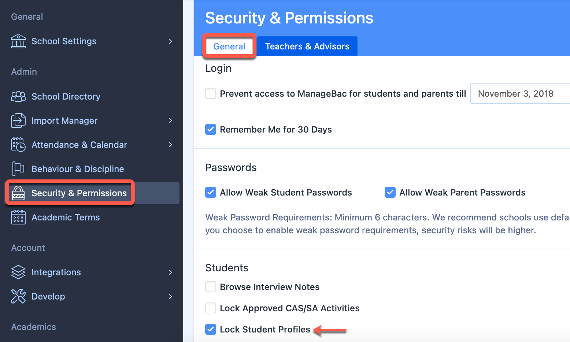
Task: Click the November 3, 2018 date field
Action: click(520, 93)
